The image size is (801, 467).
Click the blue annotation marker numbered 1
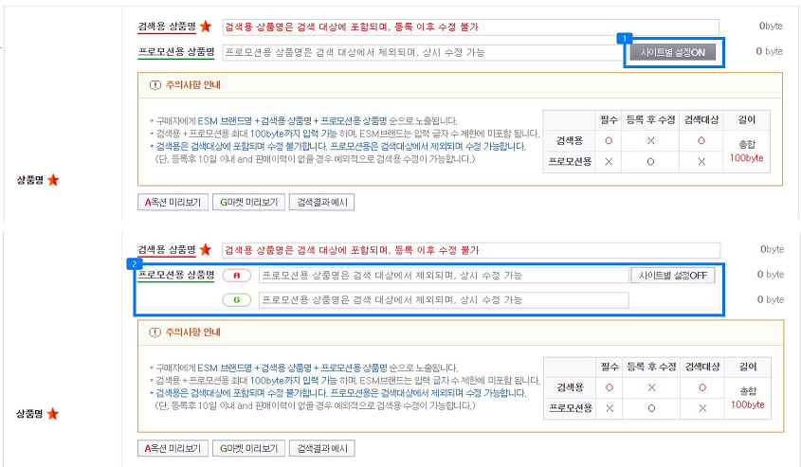623,39
